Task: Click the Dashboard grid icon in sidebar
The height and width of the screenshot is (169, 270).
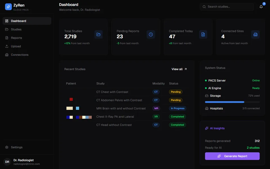Action: (x=7, y=21)
